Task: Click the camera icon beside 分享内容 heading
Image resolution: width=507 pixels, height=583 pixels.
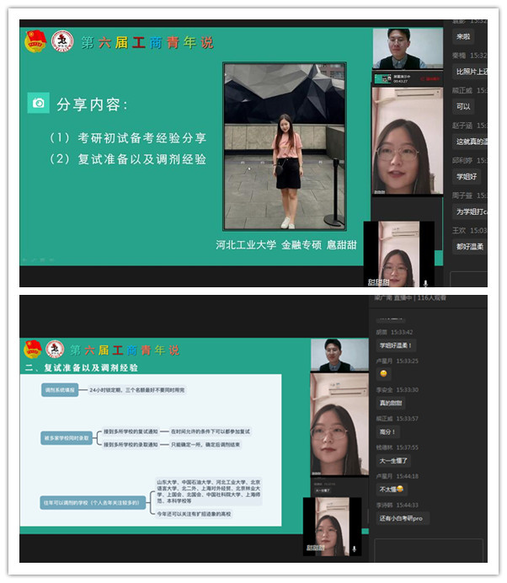Action: pyautogui.click(x=38, y=103)
